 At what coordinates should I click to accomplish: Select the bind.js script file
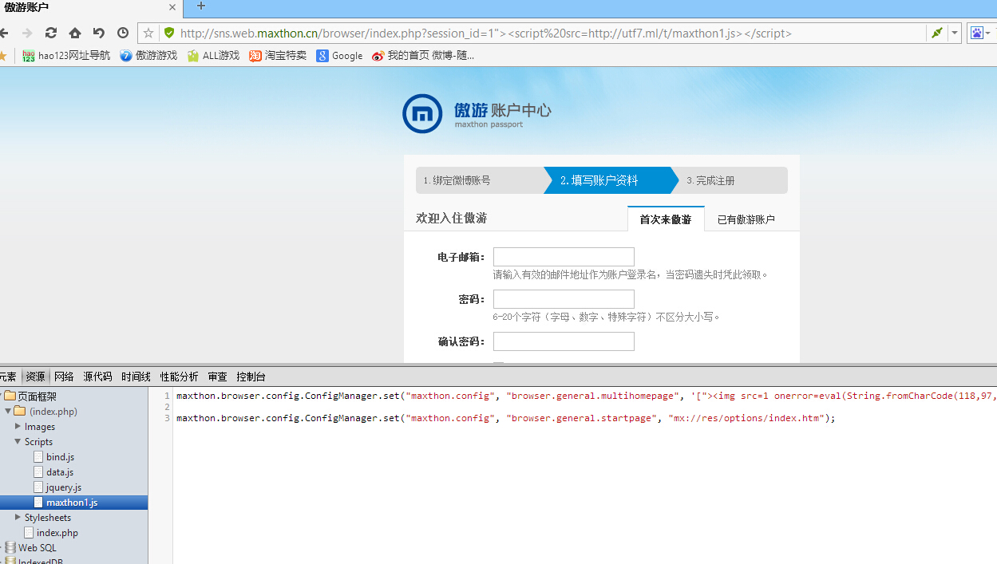(x=60, y=457)
